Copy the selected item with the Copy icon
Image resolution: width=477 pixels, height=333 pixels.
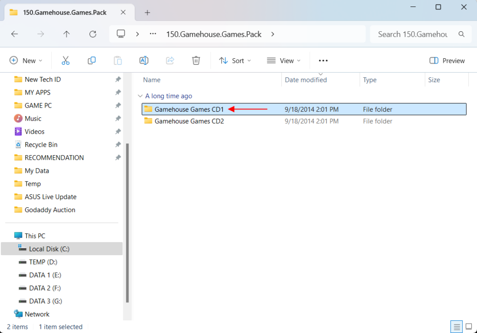(91, 60)
